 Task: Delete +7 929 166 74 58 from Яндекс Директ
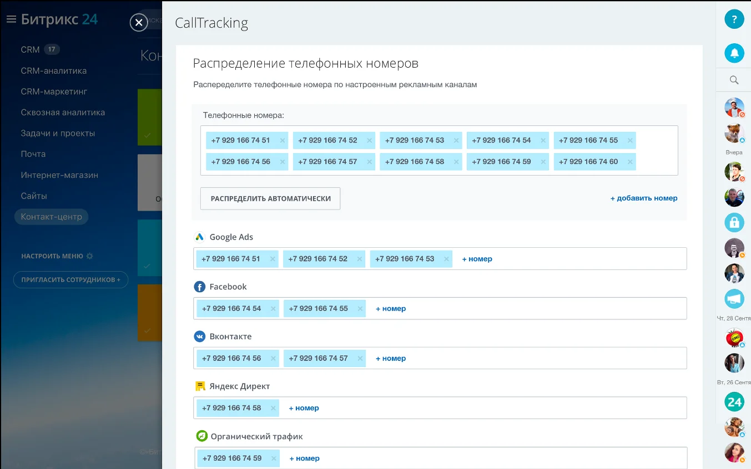coord(273,408)
